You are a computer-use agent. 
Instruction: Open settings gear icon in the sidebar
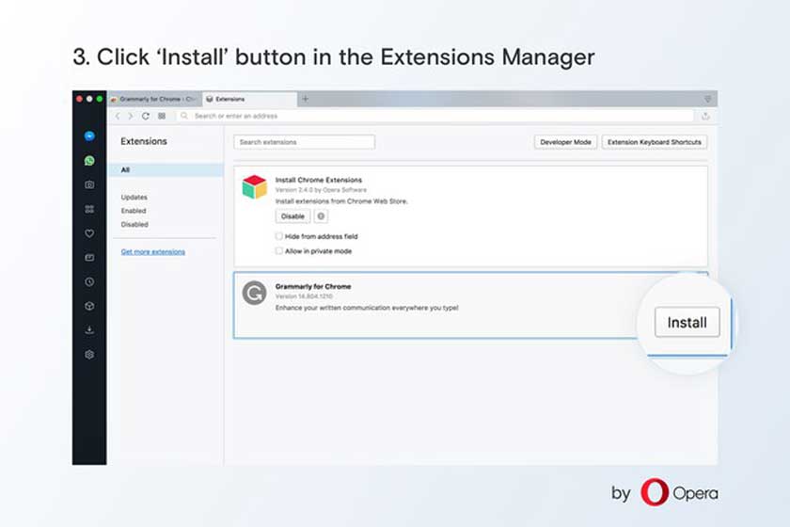89,355
